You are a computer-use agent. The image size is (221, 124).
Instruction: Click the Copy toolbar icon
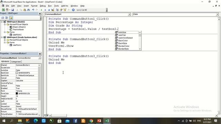click(21, 10)
